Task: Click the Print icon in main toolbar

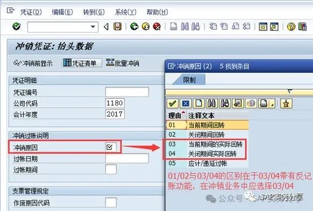Action: click(173, 27)
